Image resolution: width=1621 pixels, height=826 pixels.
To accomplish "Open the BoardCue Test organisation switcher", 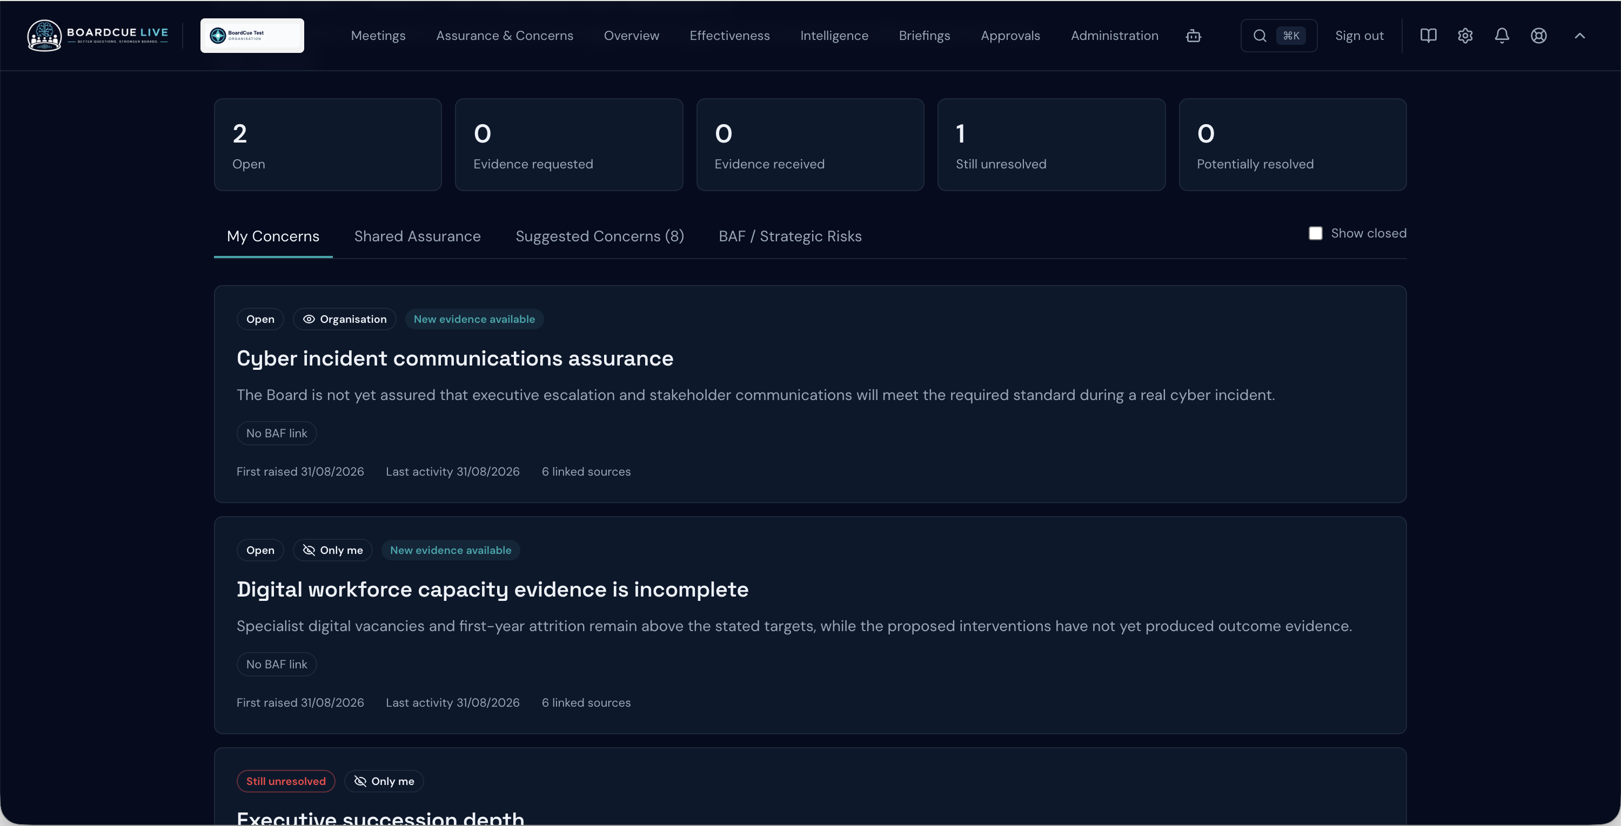I will click(x=252, y=35).
